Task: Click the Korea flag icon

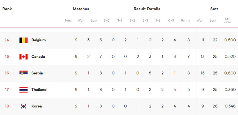Action: [24, 106]
